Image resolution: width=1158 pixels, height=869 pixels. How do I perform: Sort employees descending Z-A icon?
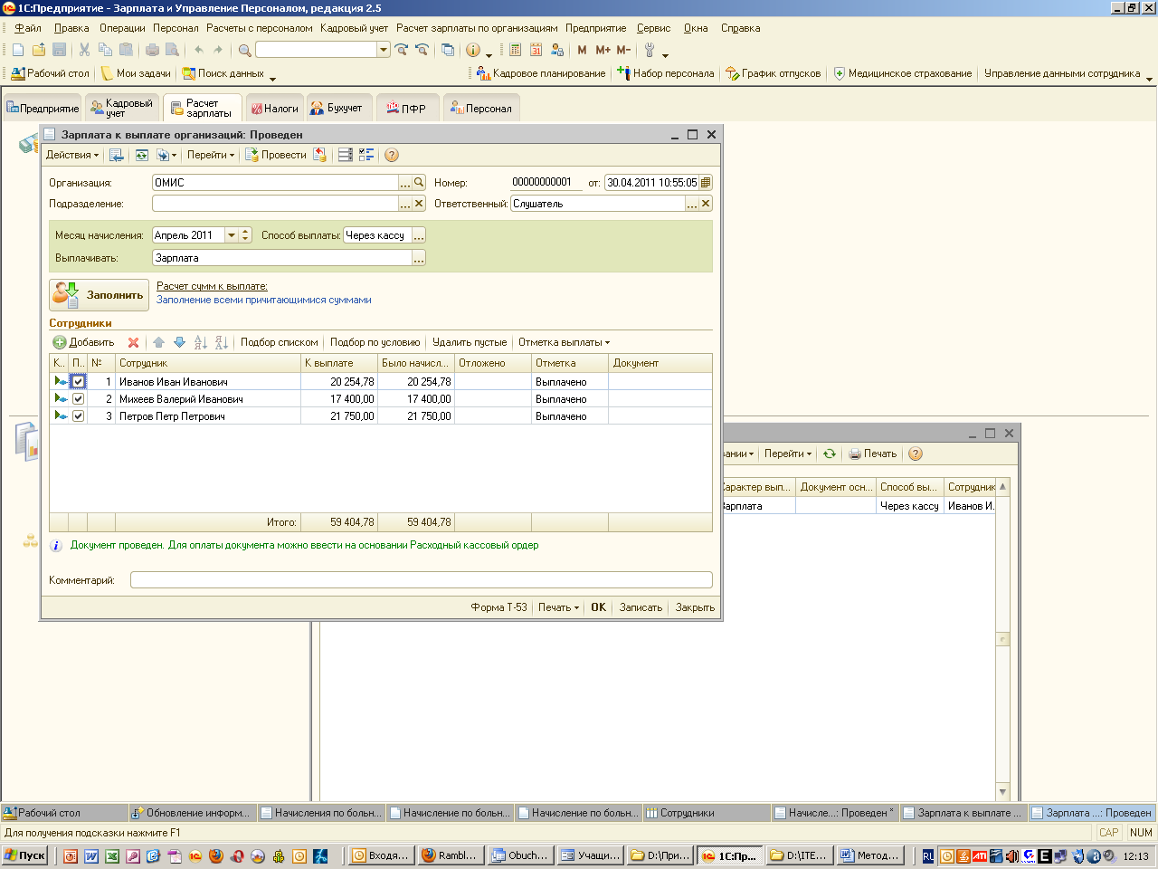point(222,342)
